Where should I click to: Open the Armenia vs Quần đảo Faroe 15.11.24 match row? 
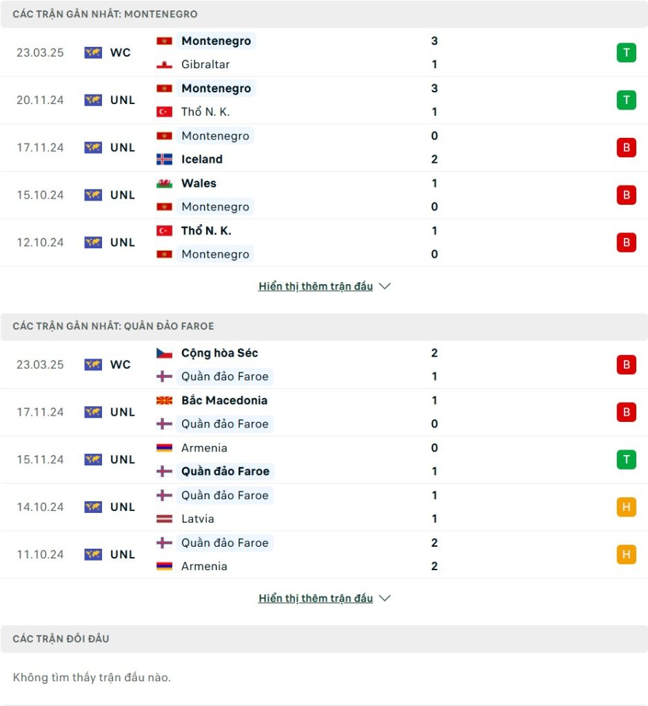point(324,460)
